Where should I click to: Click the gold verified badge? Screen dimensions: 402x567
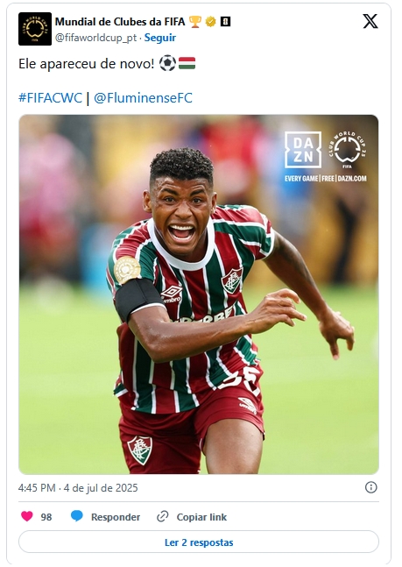click(x=210, y=22)
